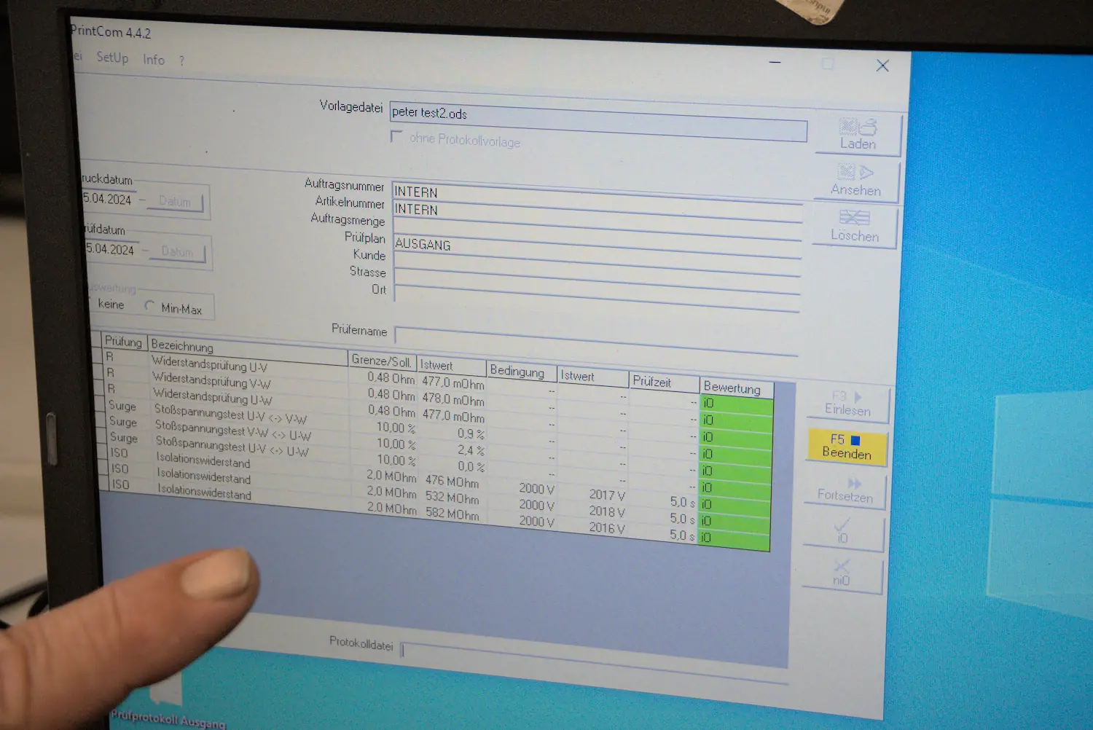The image size is (1093, 730).
Task: Stop with the yellow F5 Beenden button
Action: 847,446
